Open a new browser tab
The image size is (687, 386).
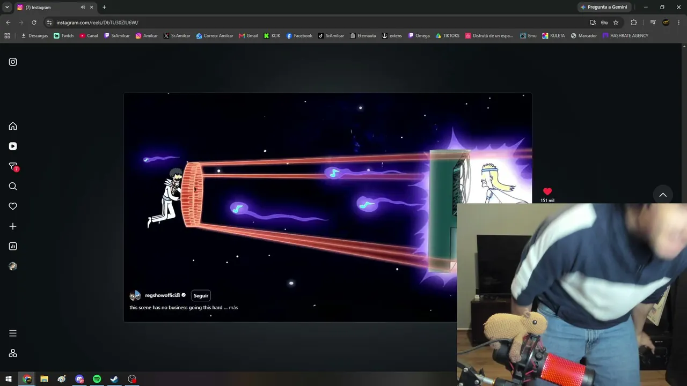coord(104,7)
